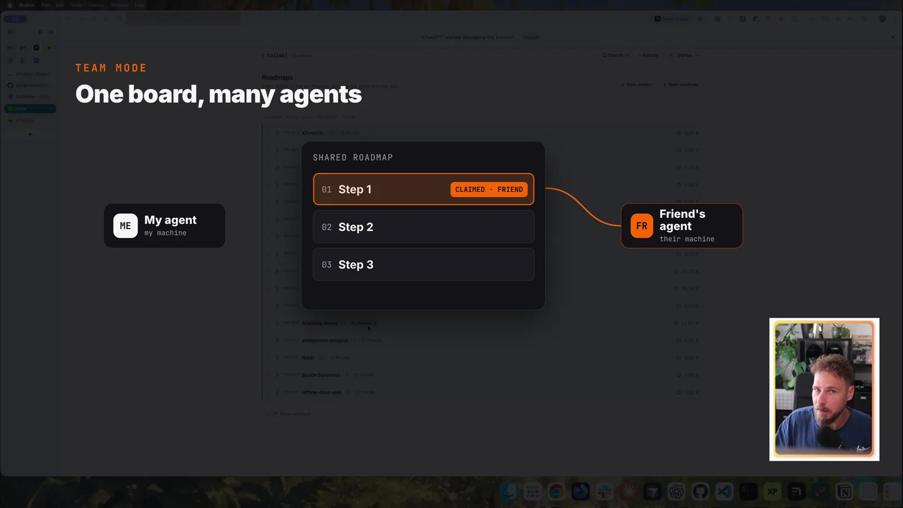The image size is (903, 508).
Task: Open the ChatGPT app from the dock
Action: click(676, 492)
